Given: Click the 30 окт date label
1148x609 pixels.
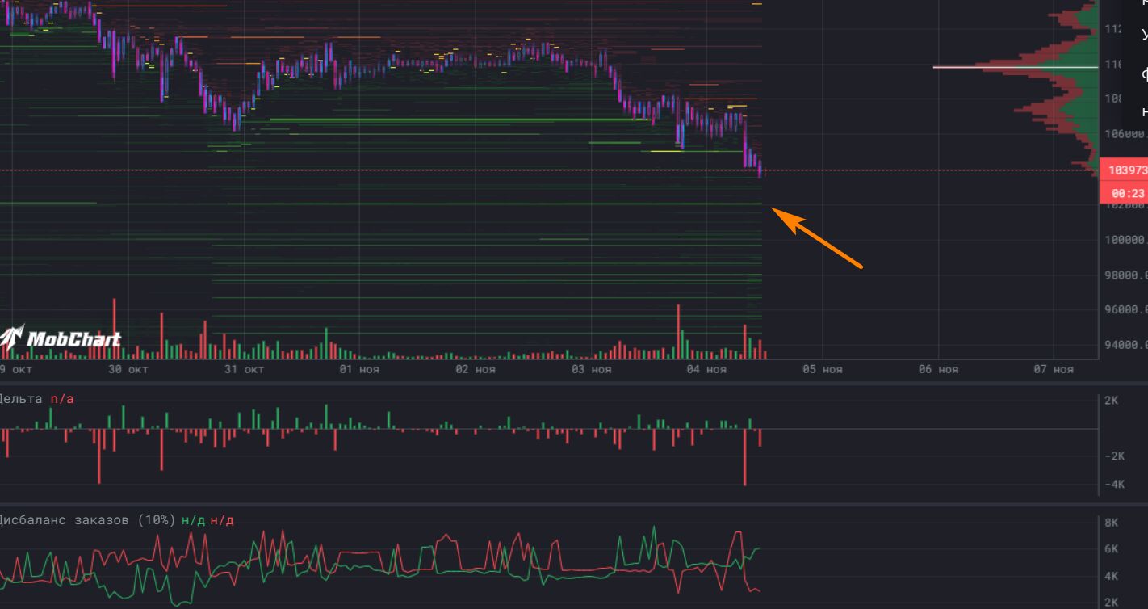Looking at the screenshot, I should 128,369.
